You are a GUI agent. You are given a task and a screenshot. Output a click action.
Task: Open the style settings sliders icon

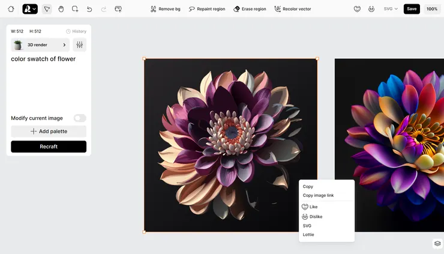pyautogui.click(x=80, y=45)
